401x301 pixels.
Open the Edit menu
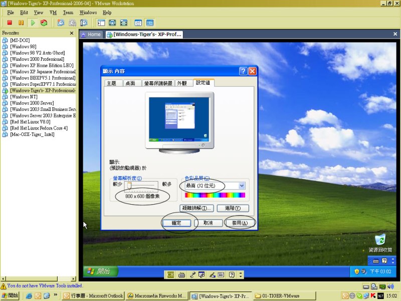coord(24,13)
